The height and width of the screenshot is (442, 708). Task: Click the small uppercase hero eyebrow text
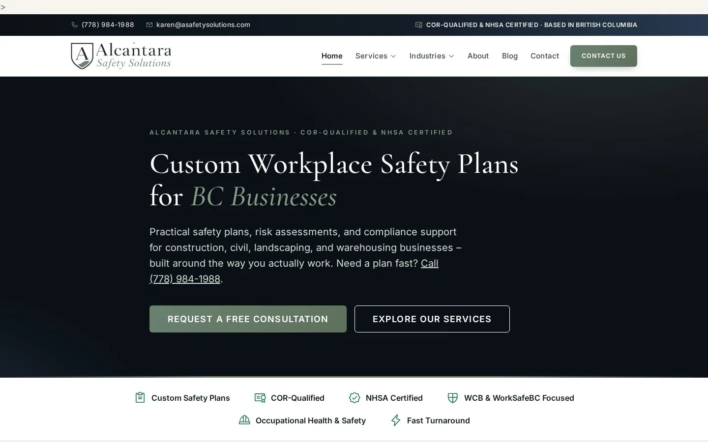pos(301,133)
